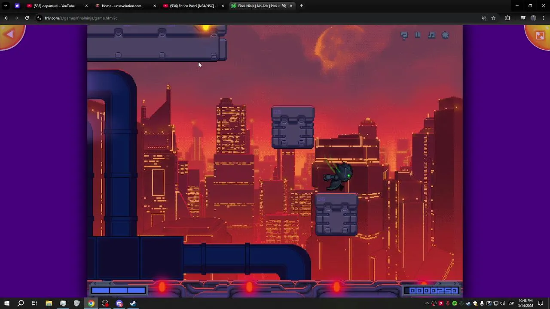Switch the ESP input language indicator
The height and width of the screenshot is (309, 550).
click(x=511, y=303)
